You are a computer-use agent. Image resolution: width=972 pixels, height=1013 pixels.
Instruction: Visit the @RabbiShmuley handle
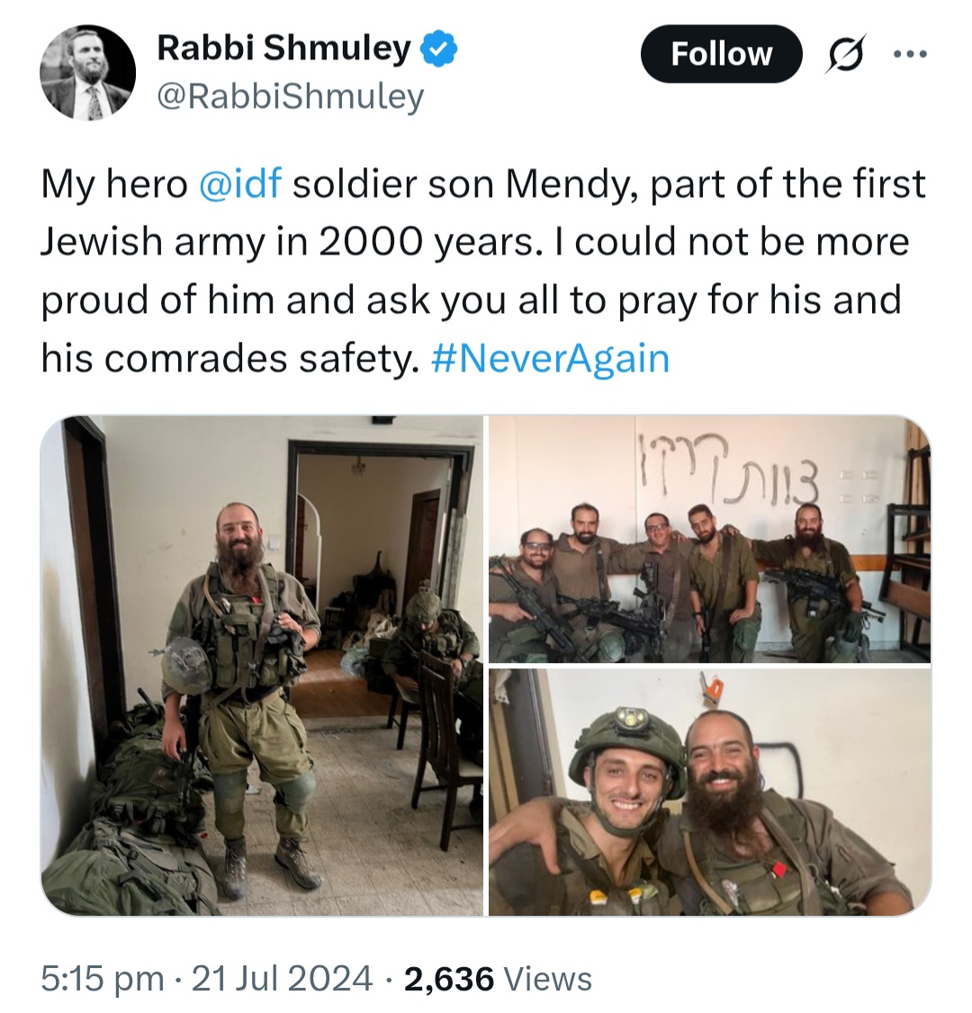(290, 96)
